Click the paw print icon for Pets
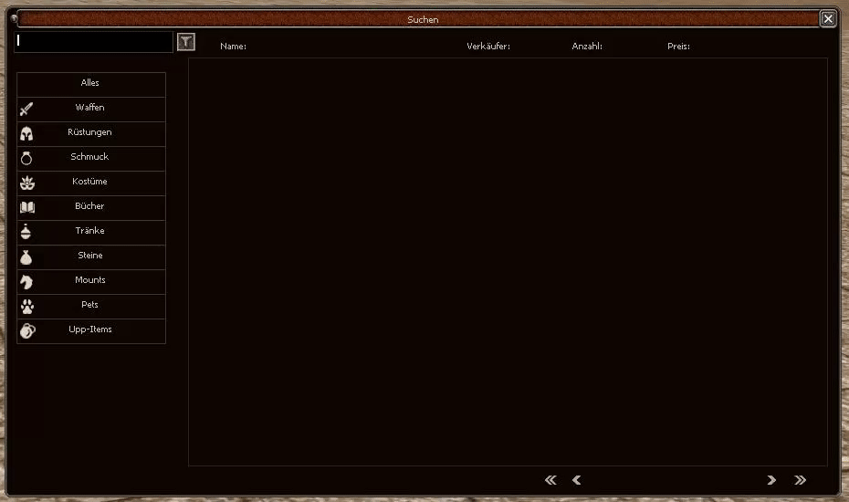 tap(26, 306)
